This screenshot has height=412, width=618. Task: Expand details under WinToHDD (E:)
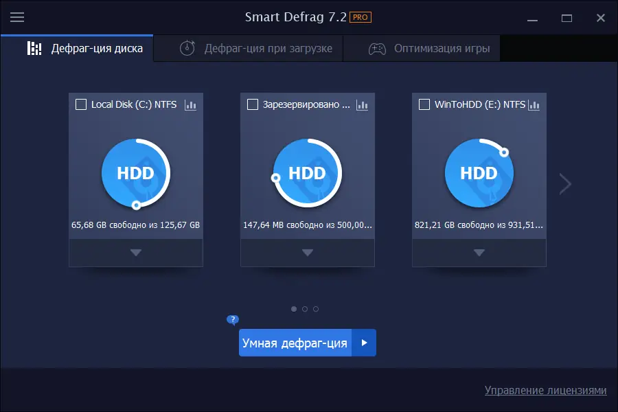pos(479,253)
